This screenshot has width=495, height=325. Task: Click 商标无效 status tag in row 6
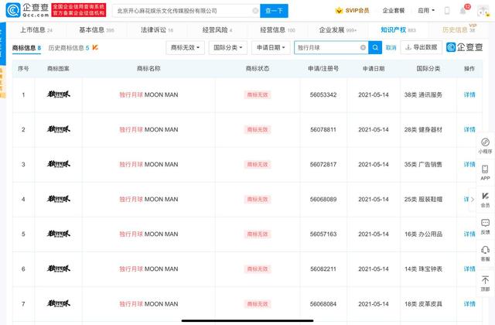coord(258,269)
